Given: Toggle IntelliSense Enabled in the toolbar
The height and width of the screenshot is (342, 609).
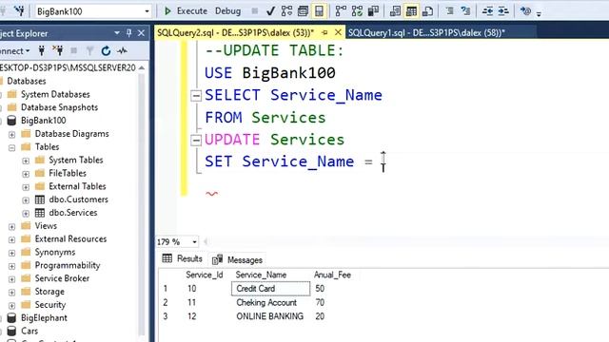Looking at the screenshot, I should pyautogui.click(x=319, y=10).
